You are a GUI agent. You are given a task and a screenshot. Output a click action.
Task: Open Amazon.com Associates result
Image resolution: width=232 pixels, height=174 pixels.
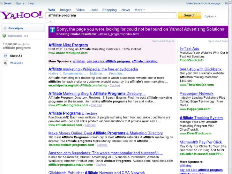[x=106, y=153]
